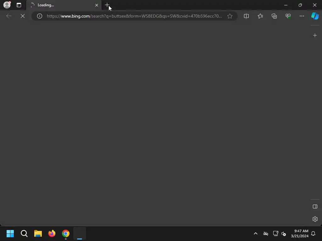Toggle sidebar auto-hide button
Viewport: 322px width, 241px height.
coord(315,206)
